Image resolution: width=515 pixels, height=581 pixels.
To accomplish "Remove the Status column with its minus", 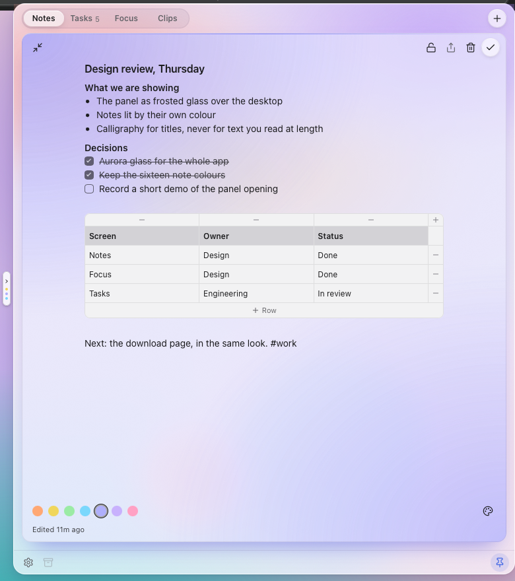I will coord(371,220).
